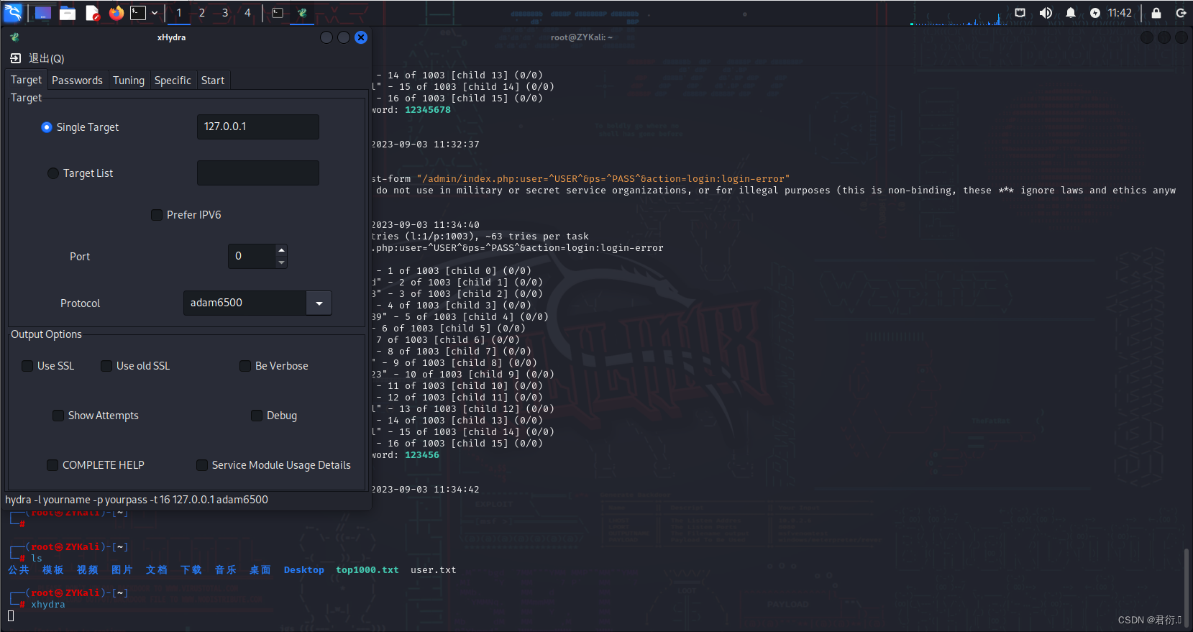Click the log out icon

pos(1181,13)
